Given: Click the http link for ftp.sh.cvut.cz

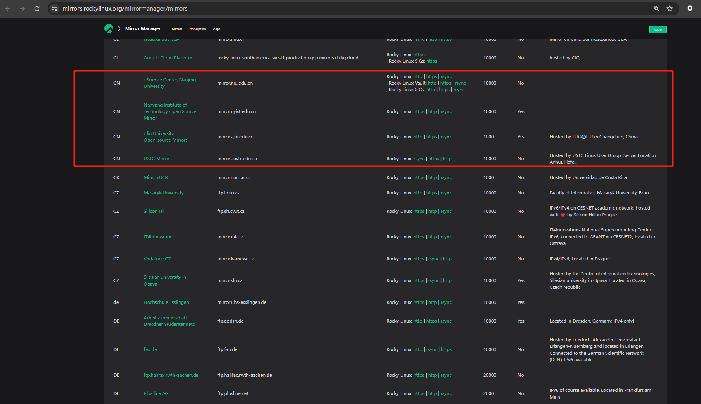Looking at the screenshot, I should click(x=432, y=211).
